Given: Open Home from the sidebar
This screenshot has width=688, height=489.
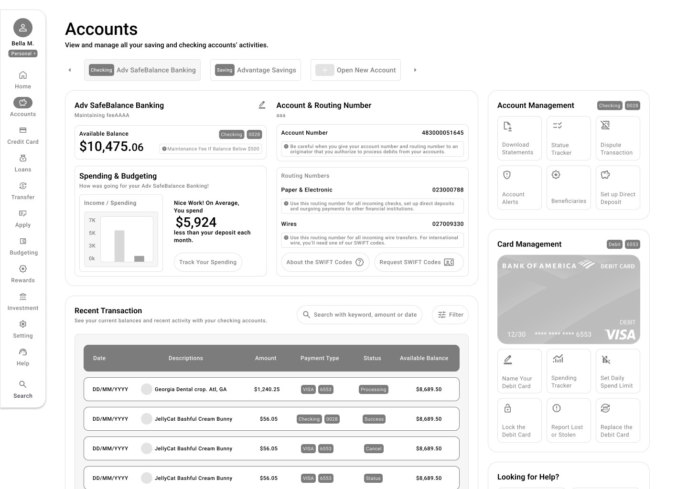Looking at the screenshot, I should [23, 80].
